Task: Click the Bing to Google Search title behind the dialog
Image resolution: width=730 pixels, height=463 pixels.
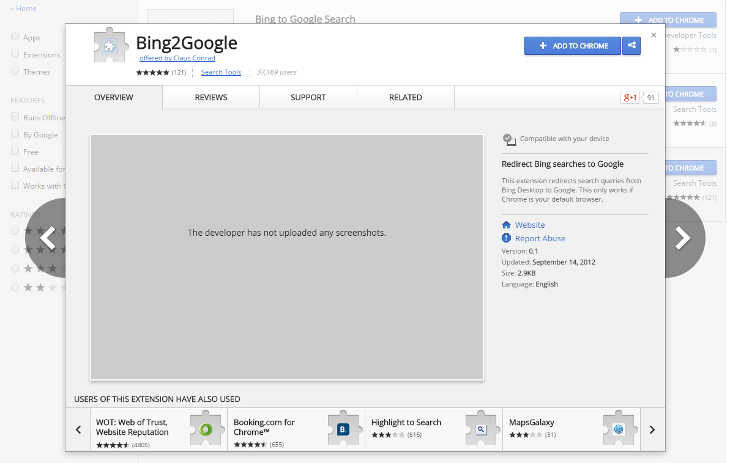Action: tap(305, 18)
